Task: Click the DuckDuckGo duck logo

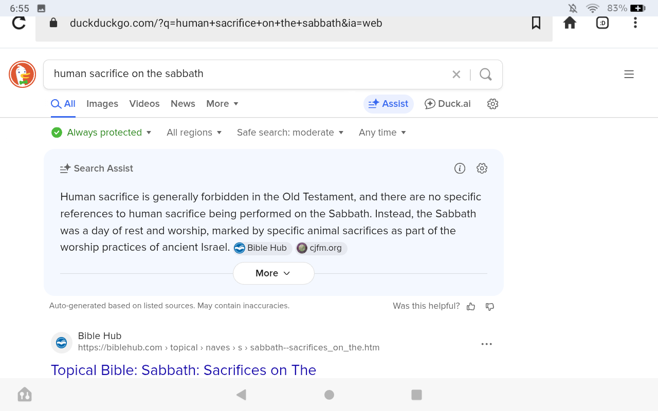Action: tap(22, 74)
